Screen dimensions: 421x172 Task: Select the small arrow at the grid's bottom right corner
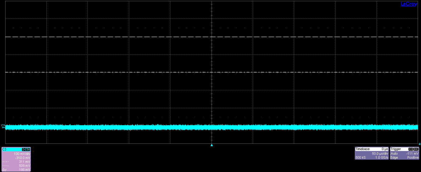pyautogui.click(x=419, y=144)
